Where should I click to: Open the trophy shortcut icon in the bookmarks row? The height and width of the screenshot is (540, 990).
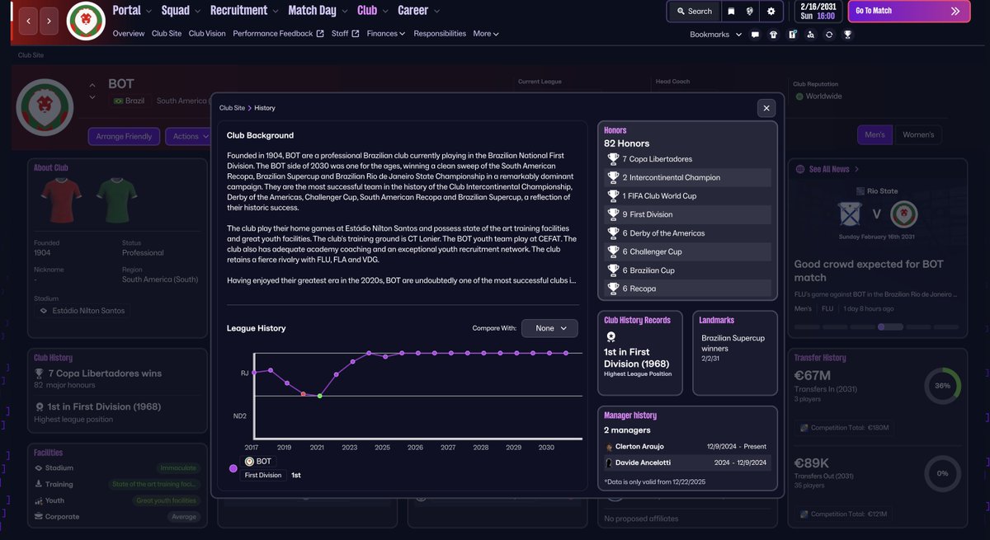click(847, 35)
